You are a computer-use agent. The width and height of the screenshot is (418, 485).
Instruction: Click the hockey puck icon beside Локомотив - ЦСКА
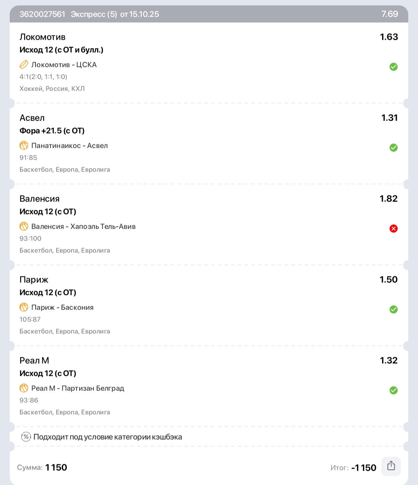[24, 65]
